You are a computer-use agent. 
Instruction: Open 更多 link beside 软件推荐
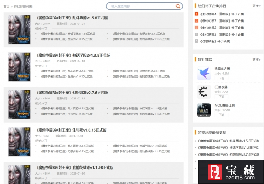(256, 60)
